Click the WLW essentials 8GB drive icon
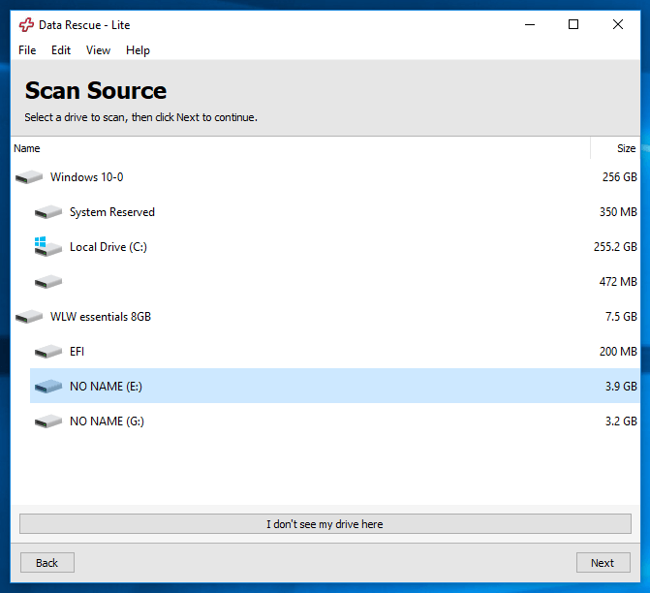The height and width of the screenshot is (593, 650). (29, 317)
